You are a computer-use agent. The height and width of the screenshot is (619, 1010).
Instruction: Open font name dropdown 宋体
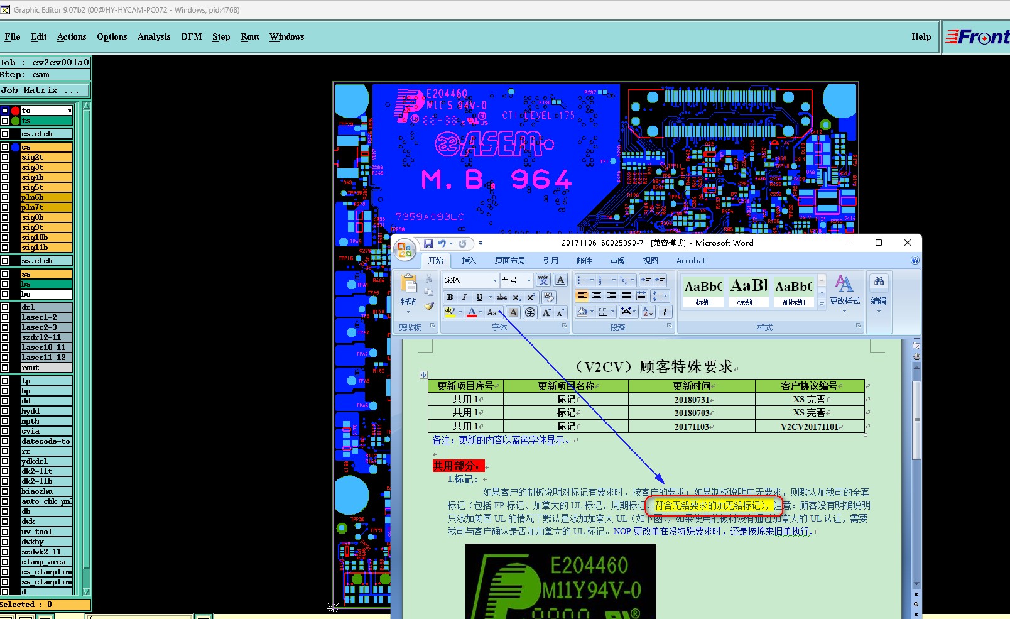coord(495,280)
